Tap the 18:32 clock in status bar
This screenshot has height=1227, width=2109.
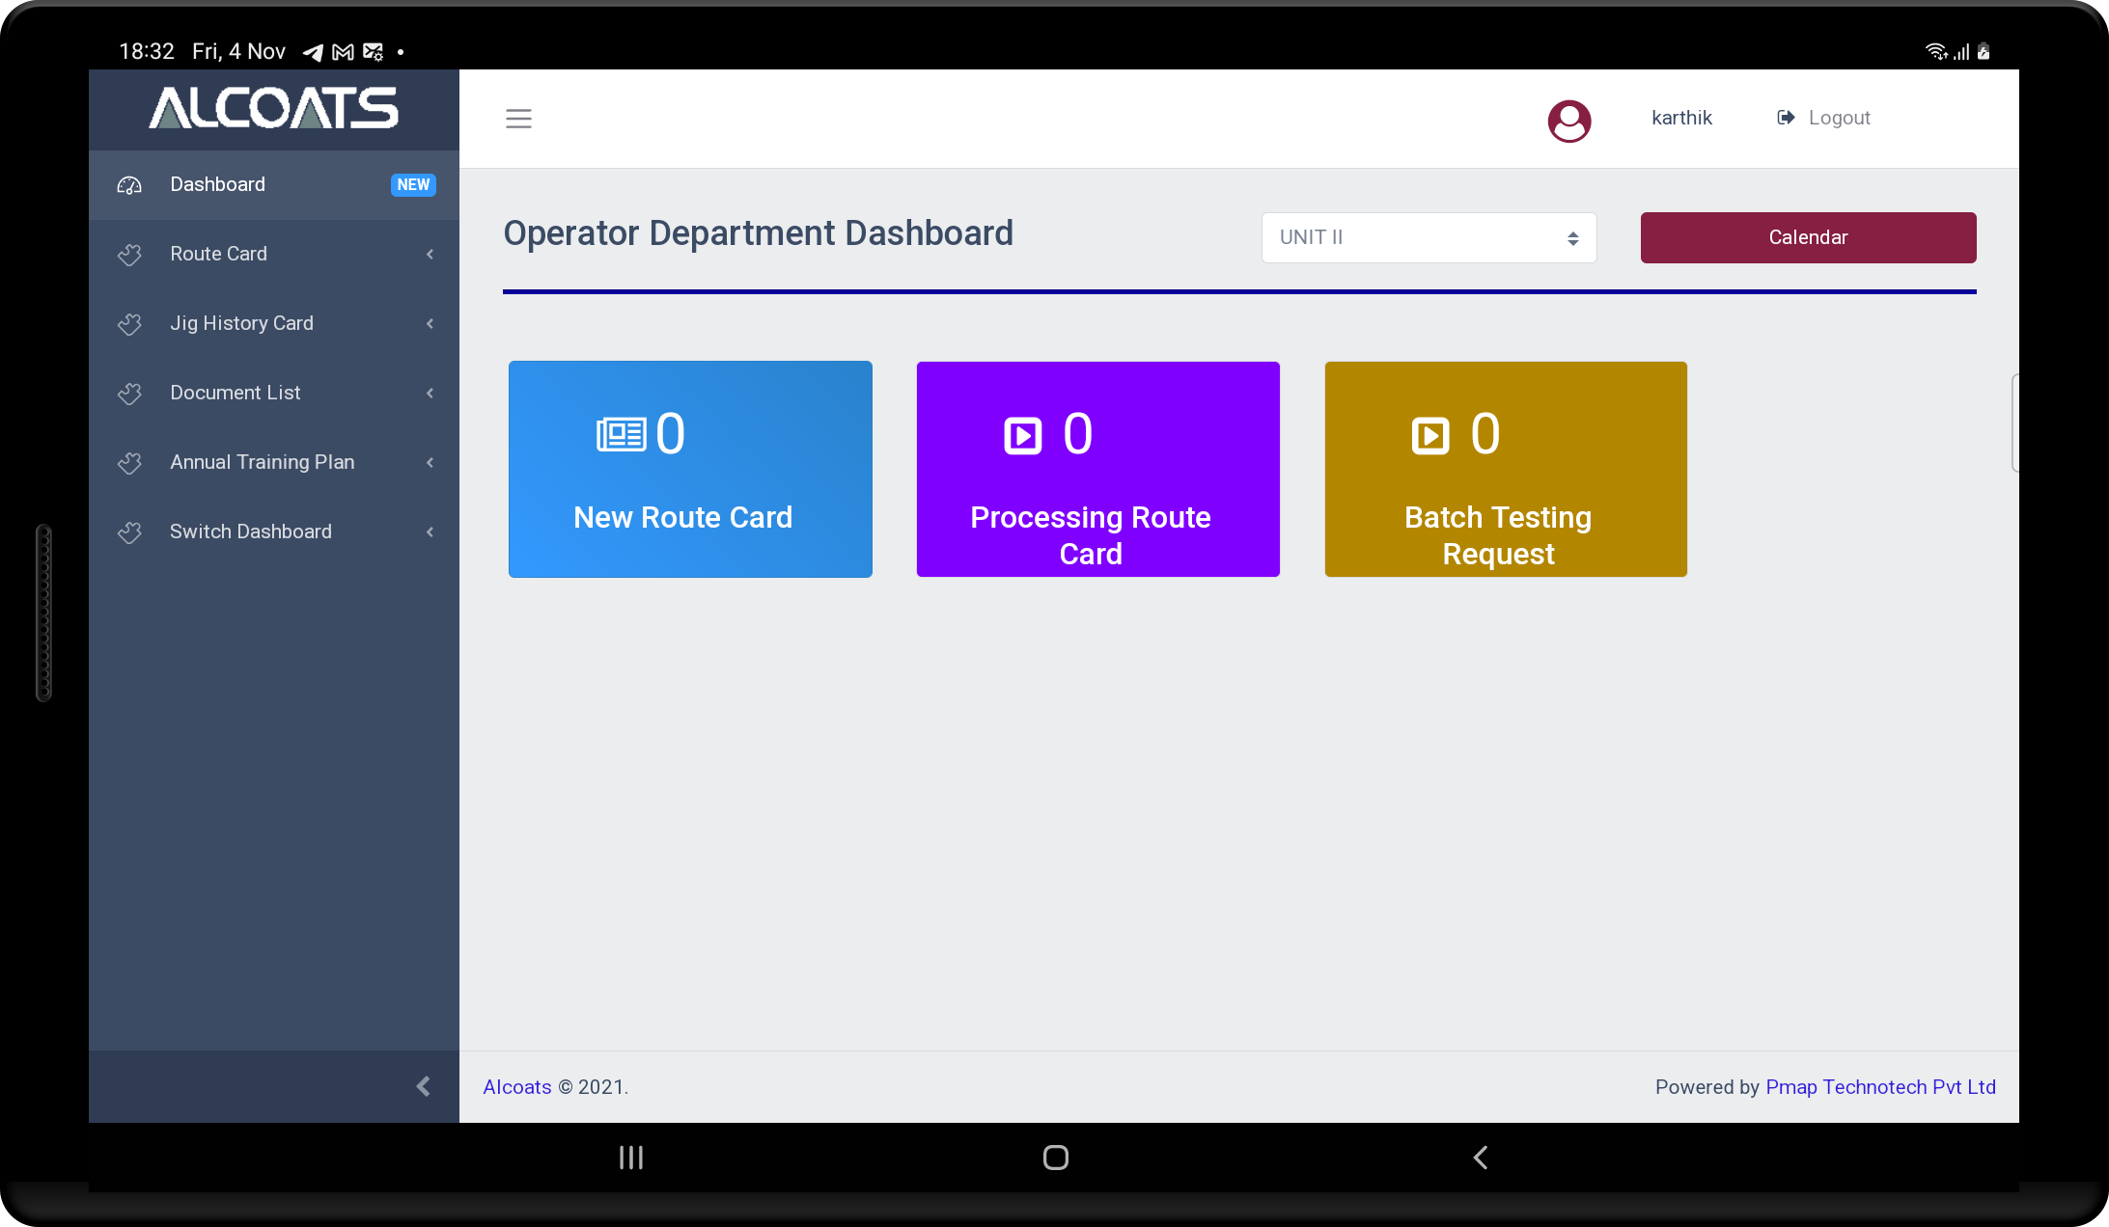click(x=147, y=52)
